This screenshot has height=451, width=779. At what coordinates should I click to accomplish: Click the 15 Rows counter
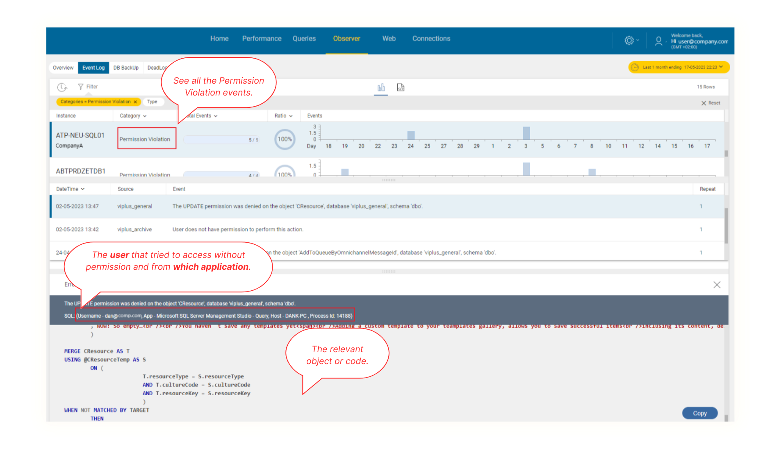pos(706,87)
